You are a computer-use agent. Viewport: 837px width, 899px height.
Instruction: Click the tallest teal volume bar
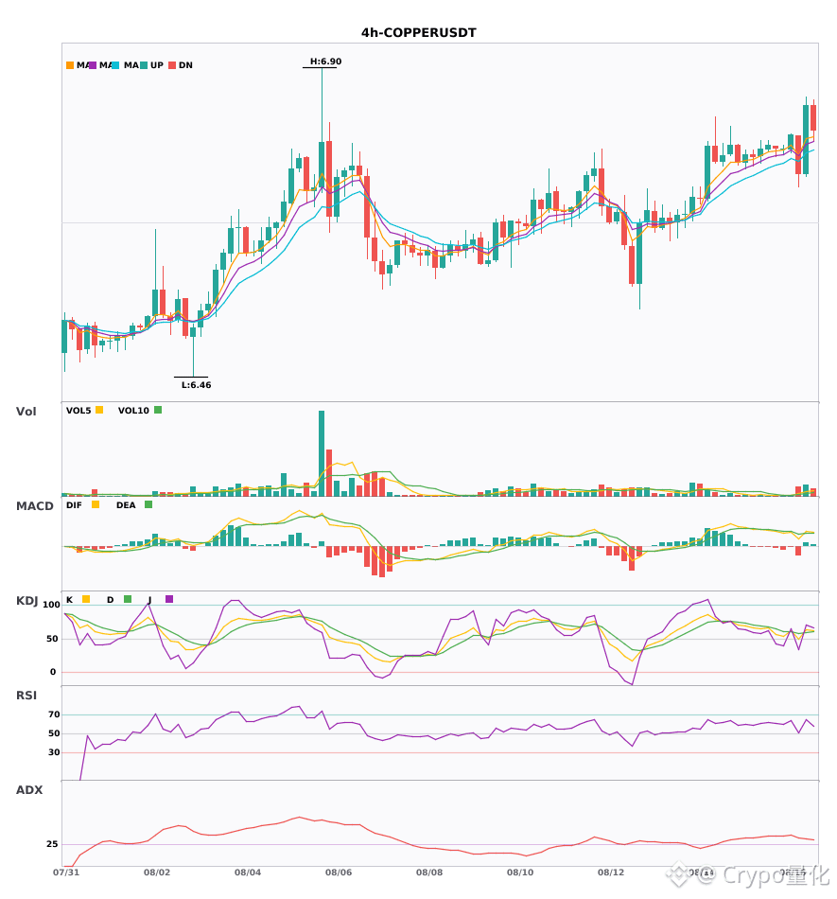pos(322,453)
